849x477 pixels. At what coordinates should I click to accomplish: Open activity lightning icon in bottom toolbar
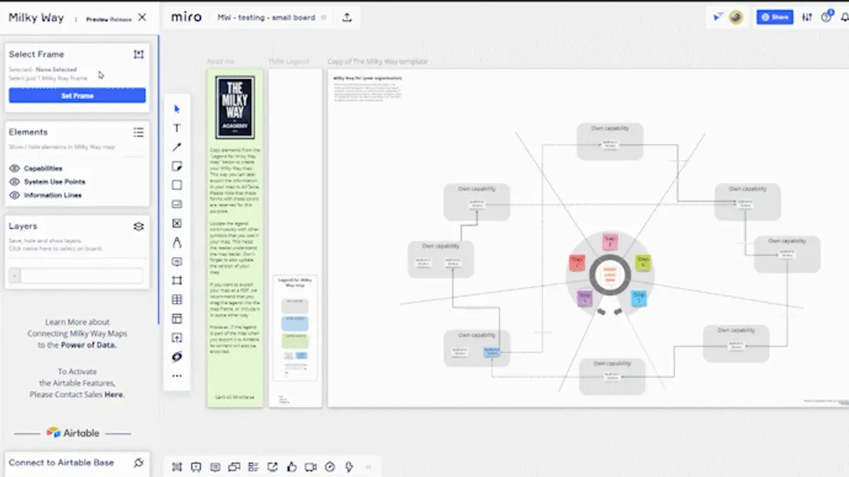pyautogui.click(x=349, y=466)
